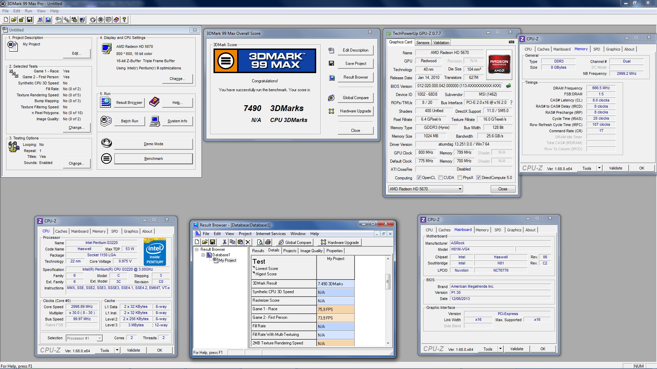Viewport: 657px width, 369px height.
Task: Switch to Caches tab in bottom-left CPU-Z window
Action: coord(61,231)
